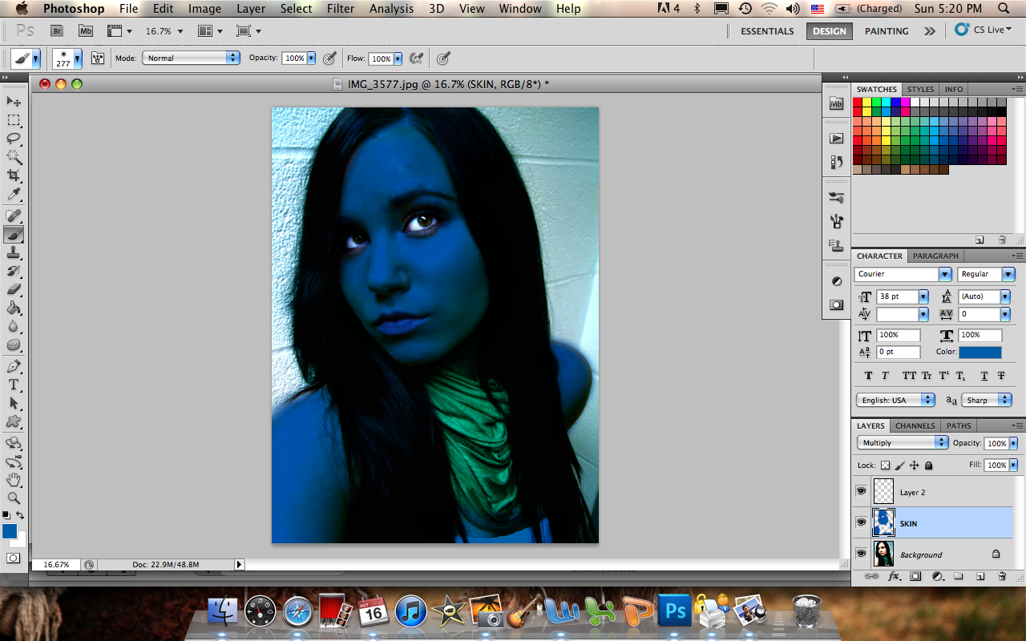1026x641 pixels.
Task: Select the Quick Selection tool
Action: (14, 157)
